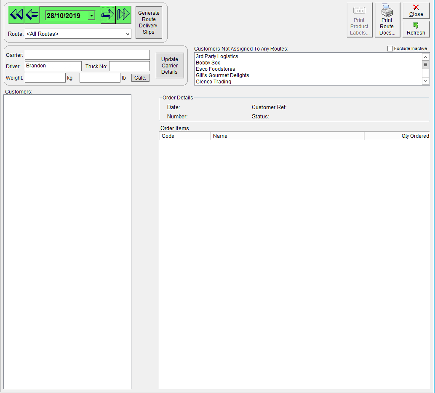This screenshot has width=435, height=393.
Task: Toggle the Exclude Inactive checkbox
Action: point(390,48)
